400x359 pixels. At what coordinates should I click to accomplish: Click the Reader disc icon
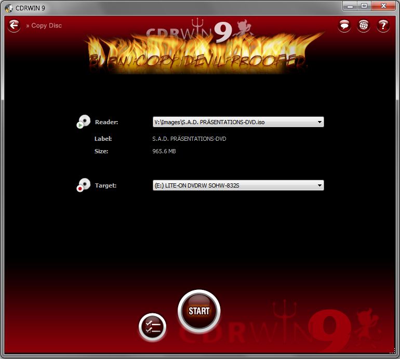(x=83, y=122)
